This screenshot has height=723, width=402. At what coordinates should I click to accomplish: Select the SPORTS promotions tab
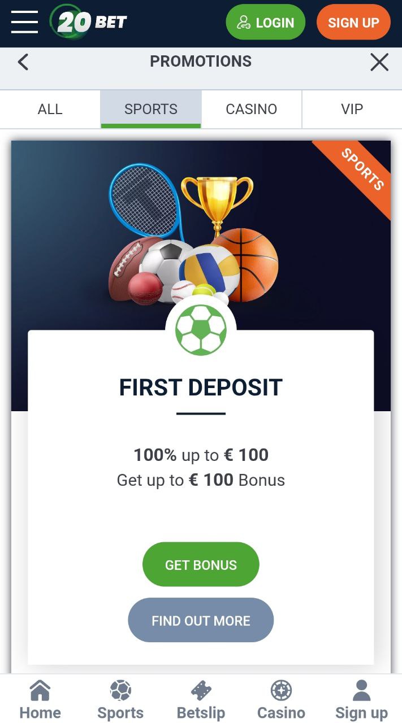(x=151, y=109)
